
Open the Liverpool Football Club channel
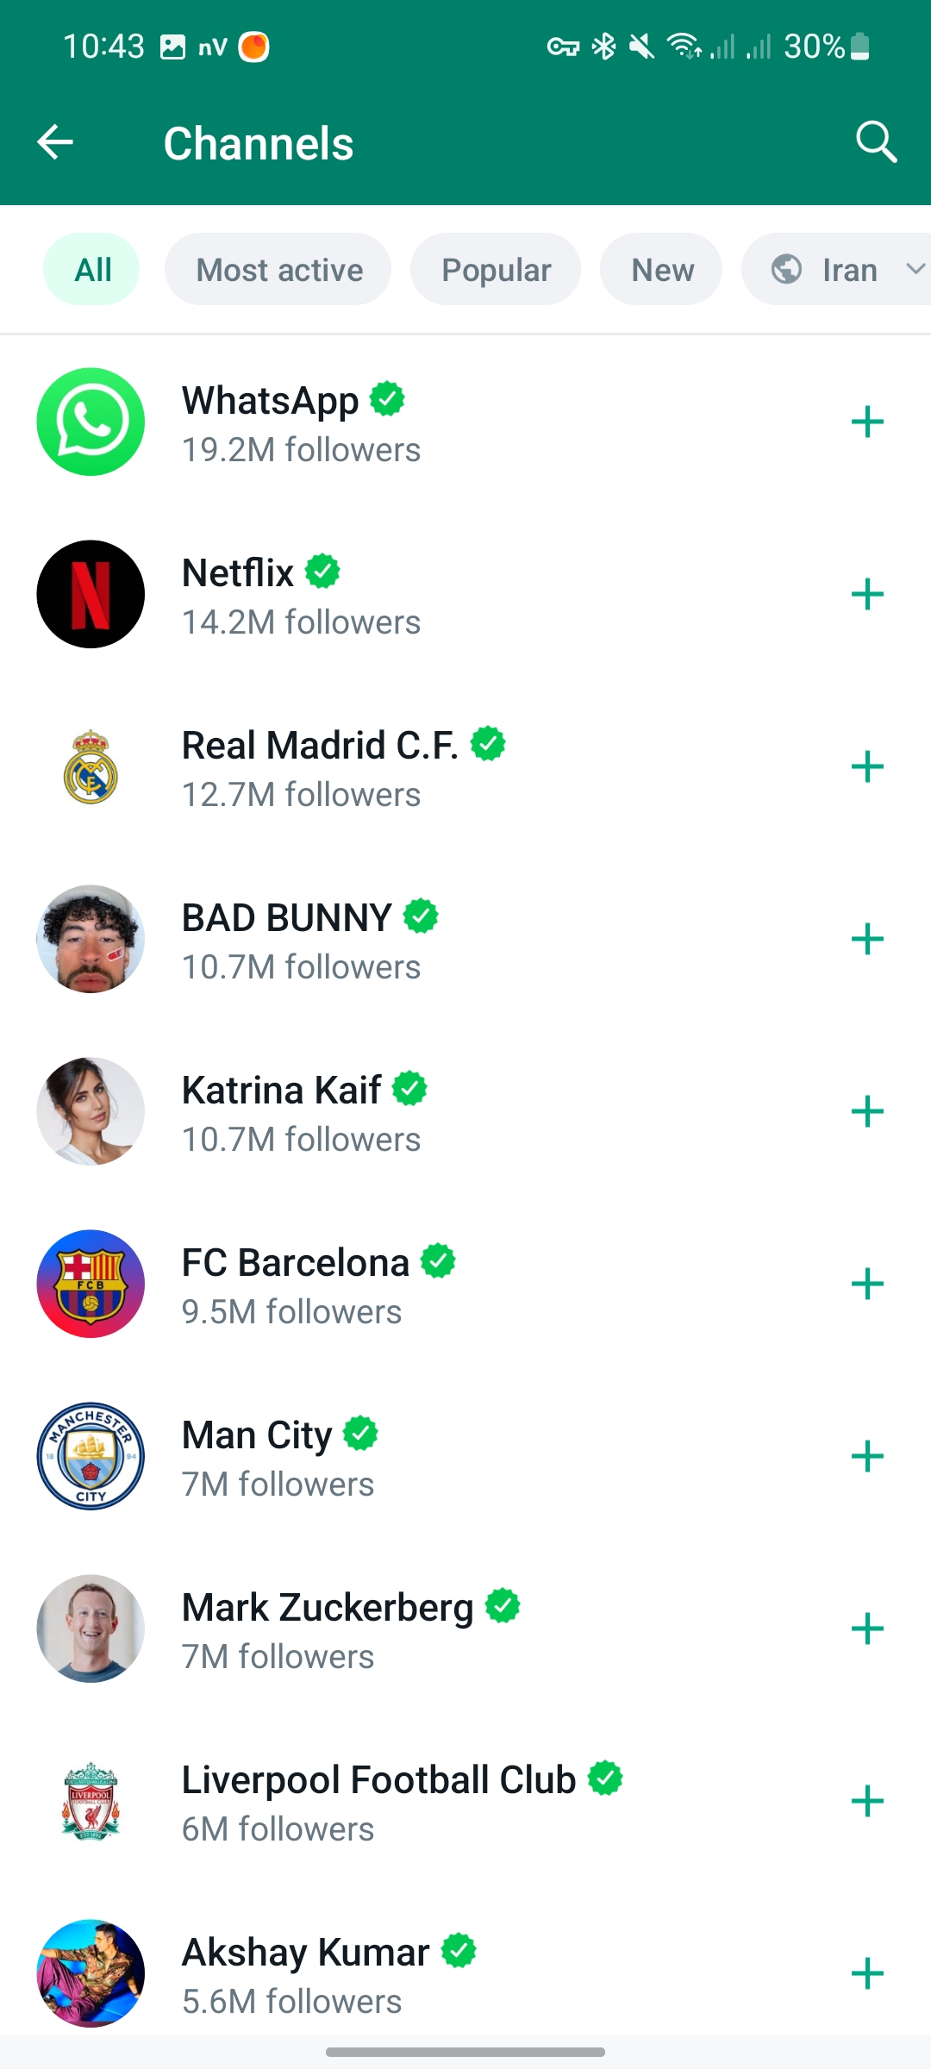coord(378,1780)
